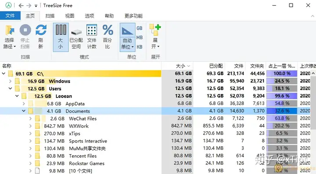Sort by the 大小 column header
This screenshot has height=174, width=316.
[177, 66]
